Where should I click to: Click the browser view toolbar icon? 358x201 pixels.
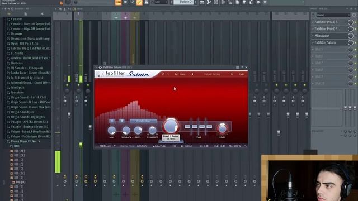coord(230,2)
